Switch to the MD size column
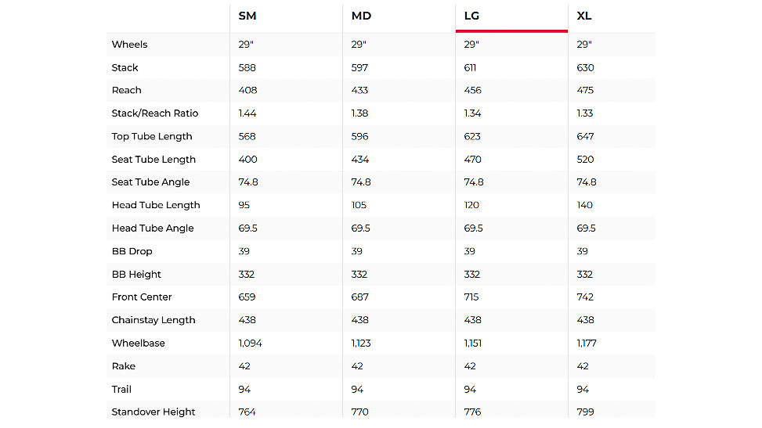762x428 pixels. pos(360,16)
